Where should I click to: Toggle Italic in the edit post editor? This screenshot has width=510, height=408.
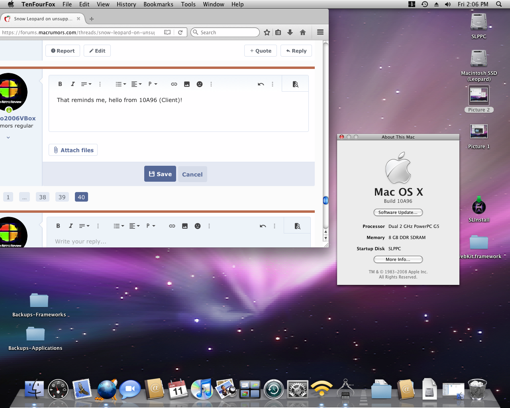point(73,84)
